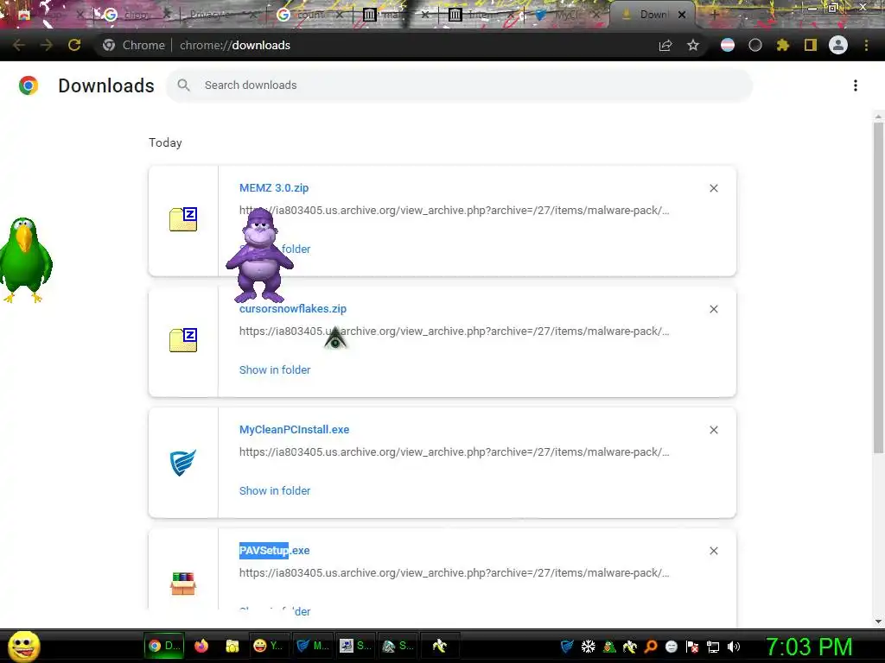Open PAVSetup.exe file link
The height and width of the screenshot is (663, 885).
(274, 550)
